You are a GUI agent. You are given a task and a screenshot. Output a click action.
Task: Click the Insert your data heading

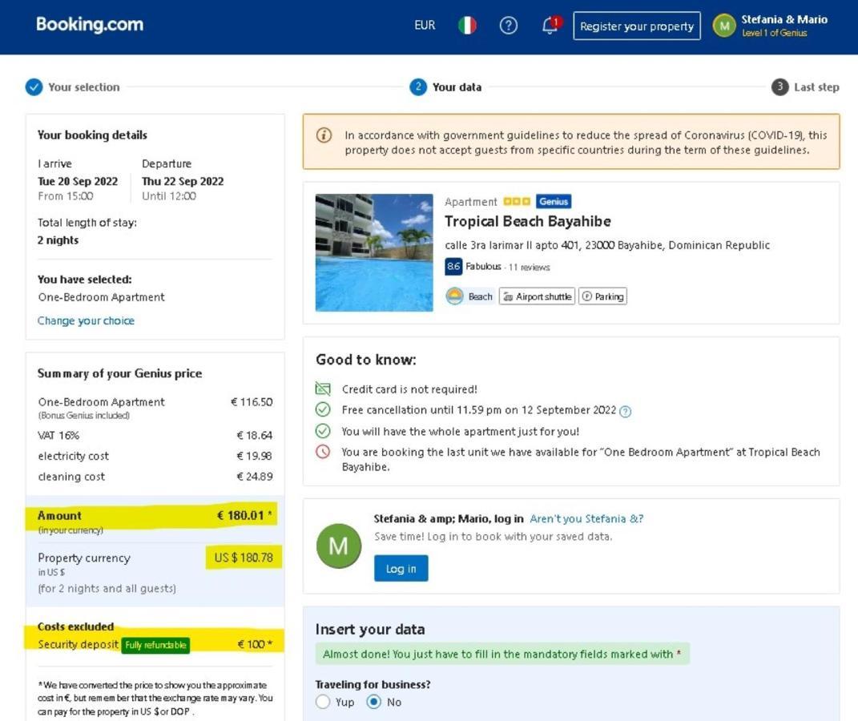(370, 629)
